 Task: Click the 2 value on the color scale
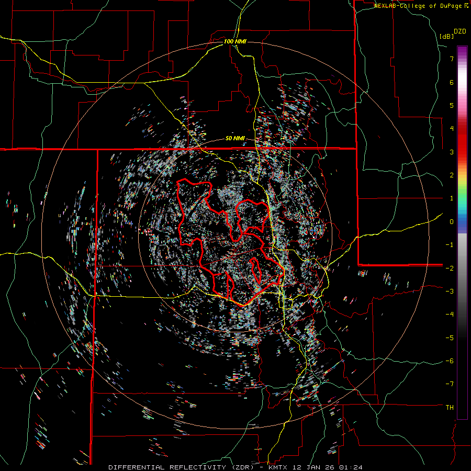(x=452, y=175)
